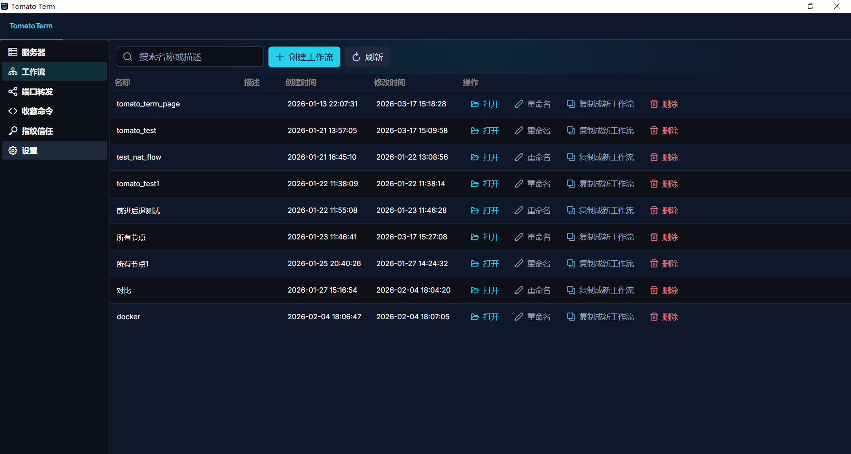Click the TomatoTerm logo text
Screen dimensions: 851x454
[31, 26]
